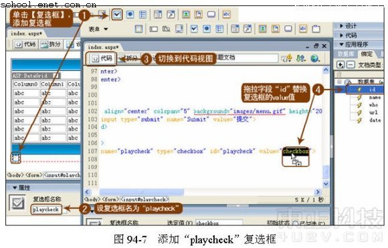Click the 选定值 field containing checkbox
Viewport: 388px width, 248px height.
click(x=219, y=223)
